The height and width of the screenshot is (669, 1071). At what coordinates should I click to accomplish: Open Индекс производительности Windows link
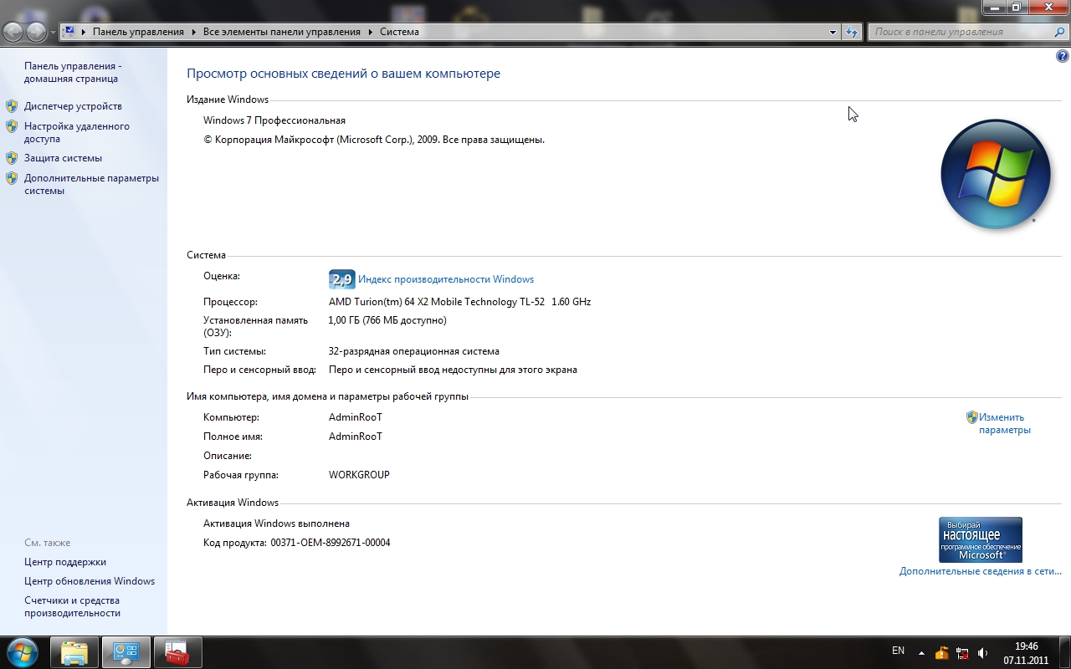[x=446, y=279]
